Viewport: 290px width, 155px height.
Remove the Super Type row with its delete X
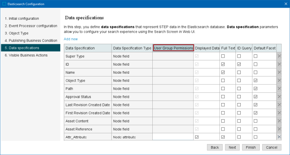pyautogui.click(x=279, y=56)
